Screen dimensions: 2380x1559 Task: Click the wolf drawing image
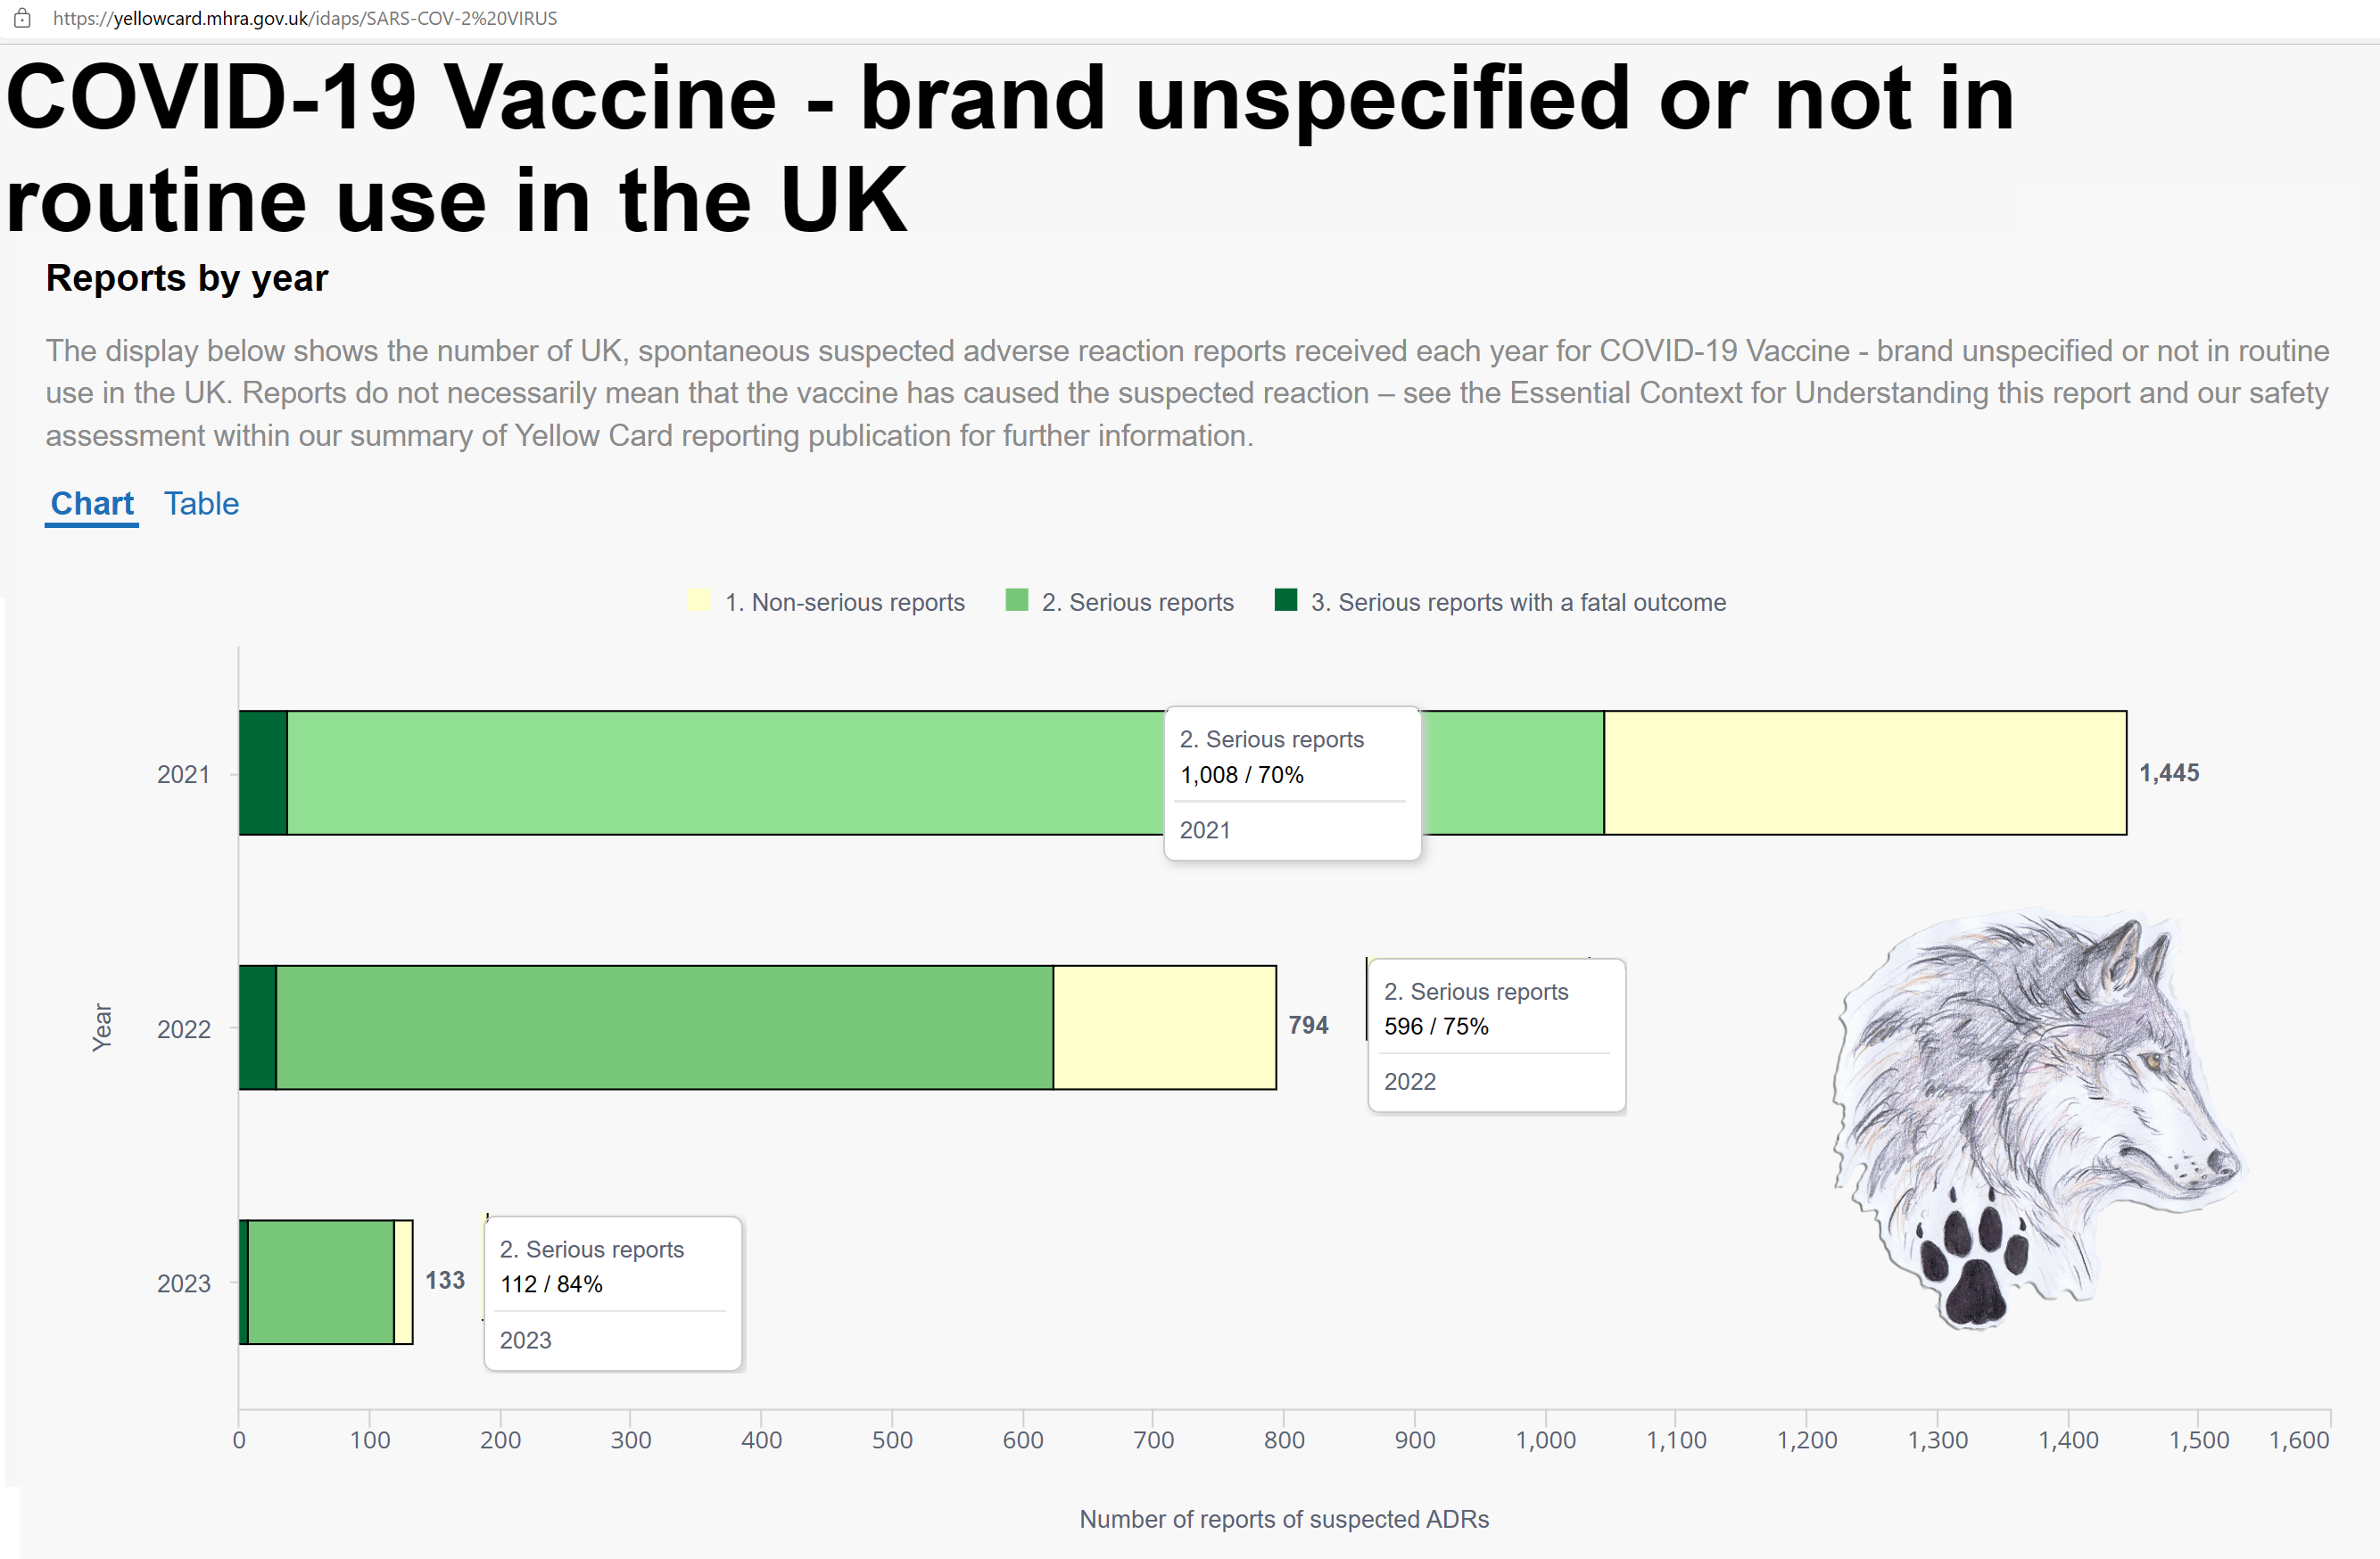(2037, 1119)
